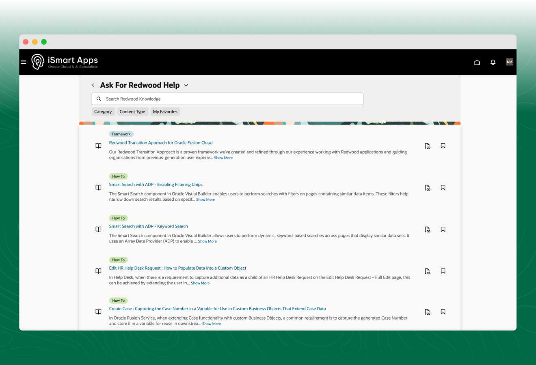
Task: Open the linked document icon for Keyword Search article
Action: click(427, 229)
